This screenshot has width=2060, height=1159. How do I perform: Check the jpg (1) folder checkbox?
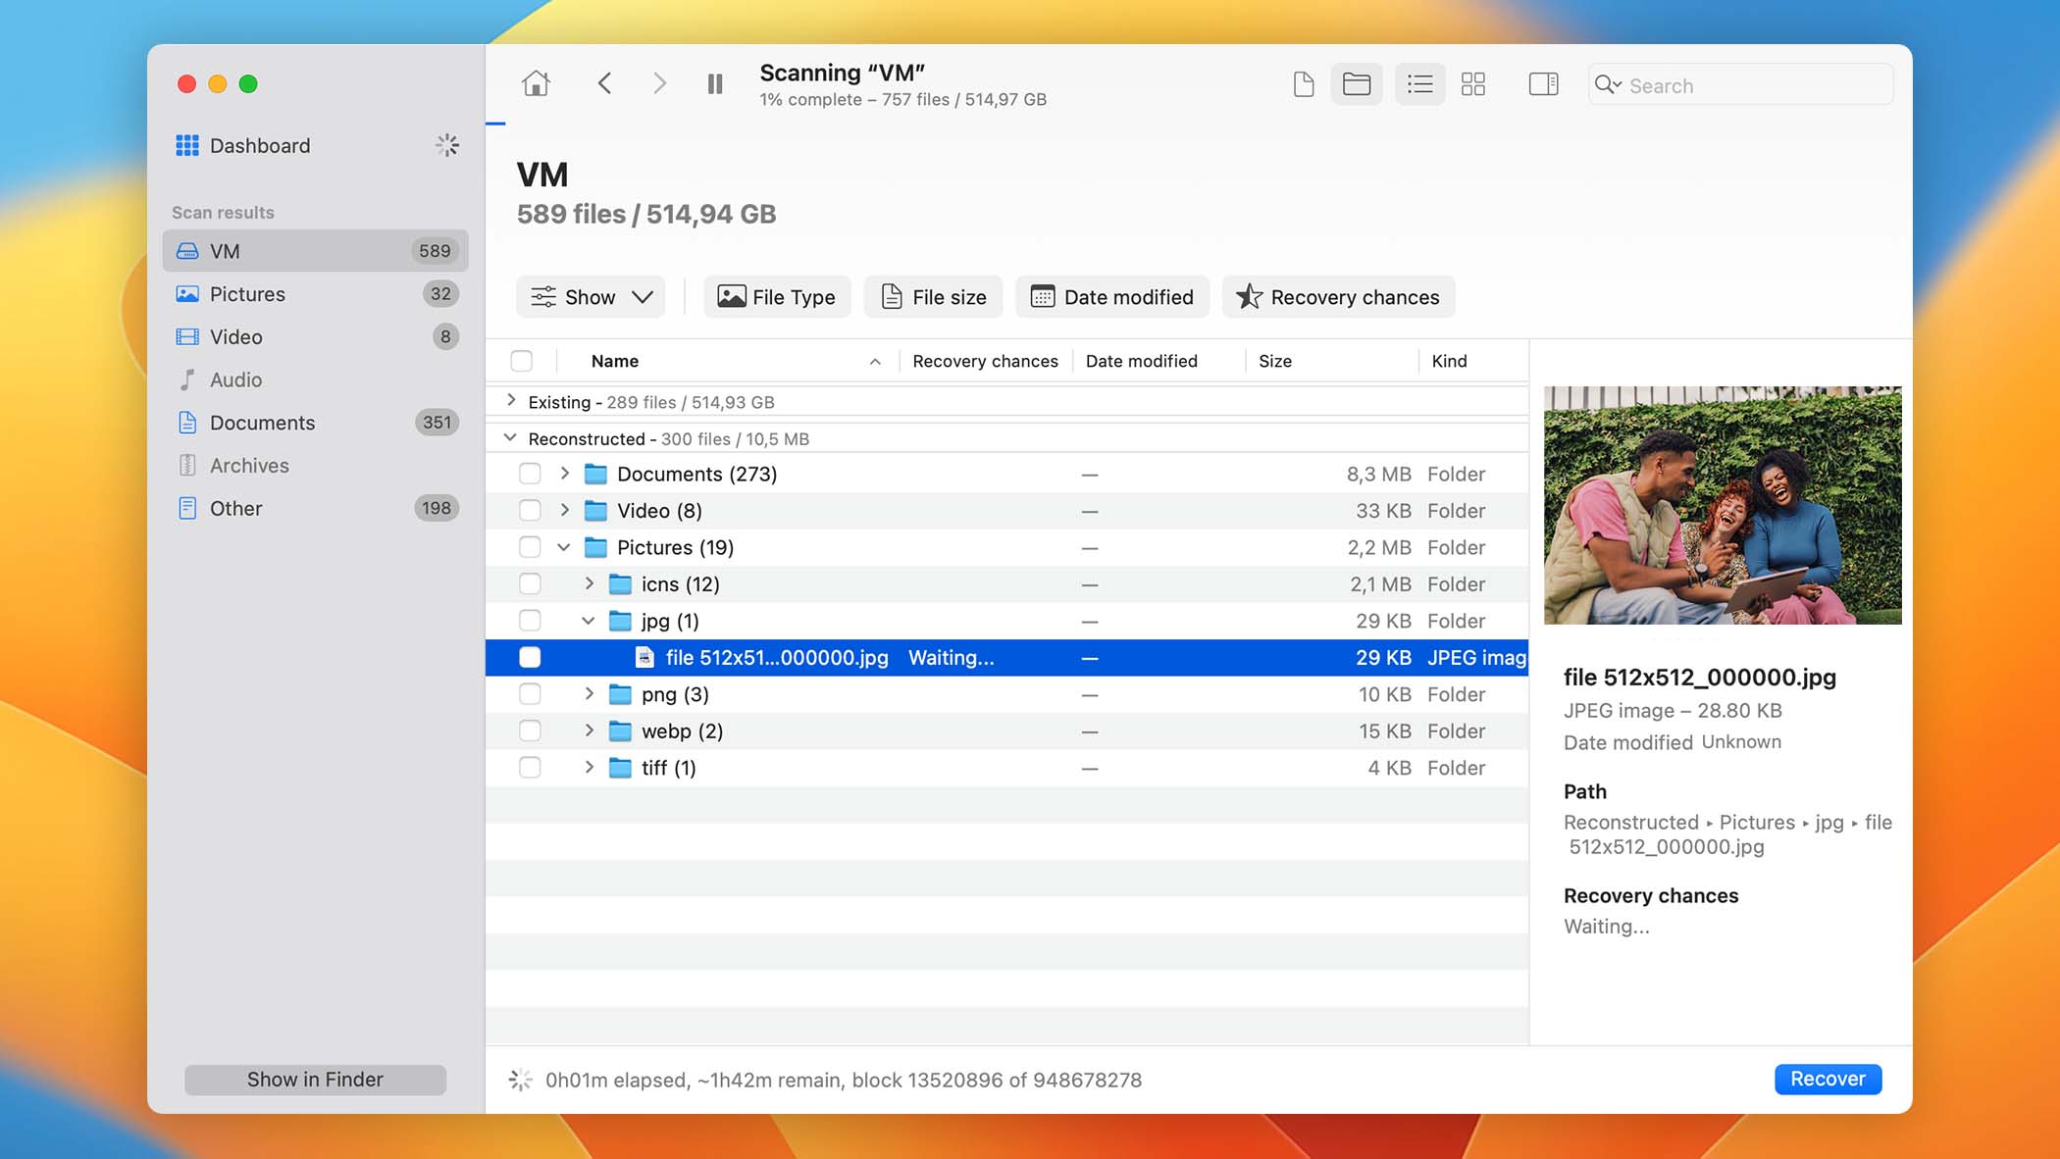530,621
